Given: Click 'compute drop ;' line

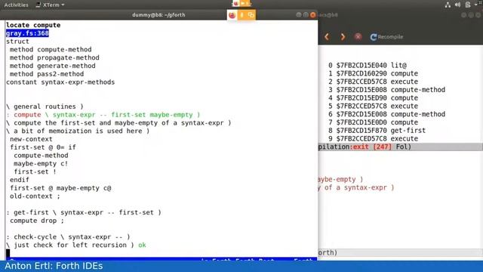Looking at the screenshot, I should 37,221.
